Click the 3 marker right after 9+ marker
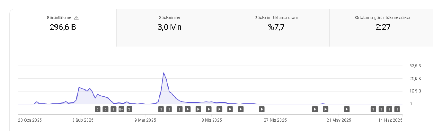Viewport: 433px width, 131px height. [x=129, y=109]
